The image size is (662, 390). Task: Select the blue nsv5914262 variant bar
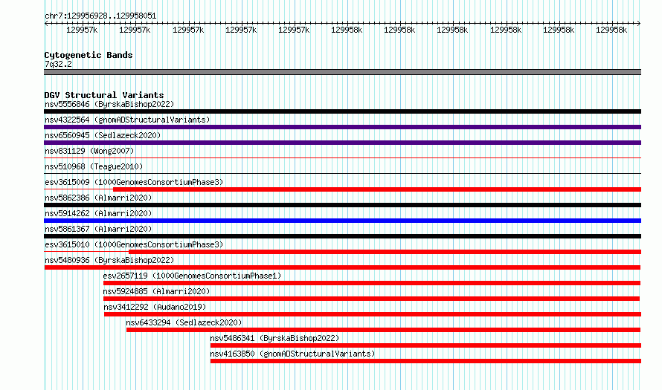coord(342,221)
